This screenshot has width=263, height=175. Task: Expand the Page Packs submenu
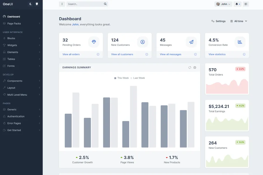14,24
